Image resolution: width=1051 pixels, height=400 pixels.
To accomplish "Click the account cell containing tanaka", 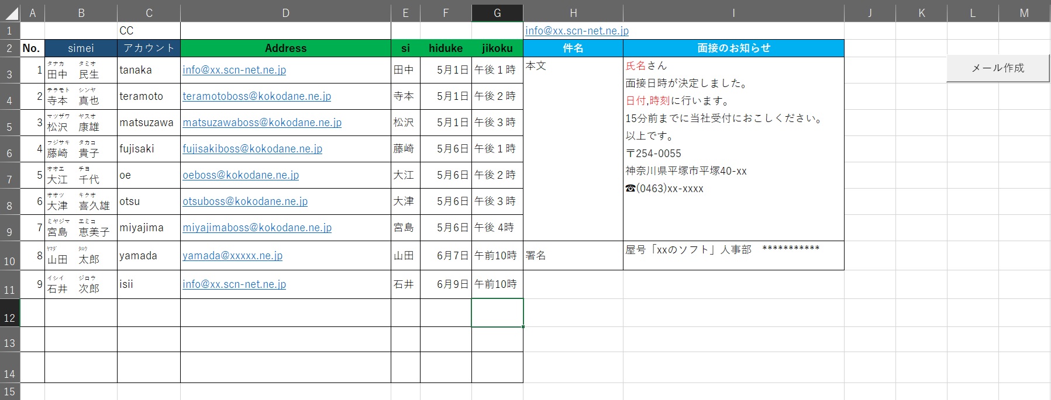I will click(149, 70).
